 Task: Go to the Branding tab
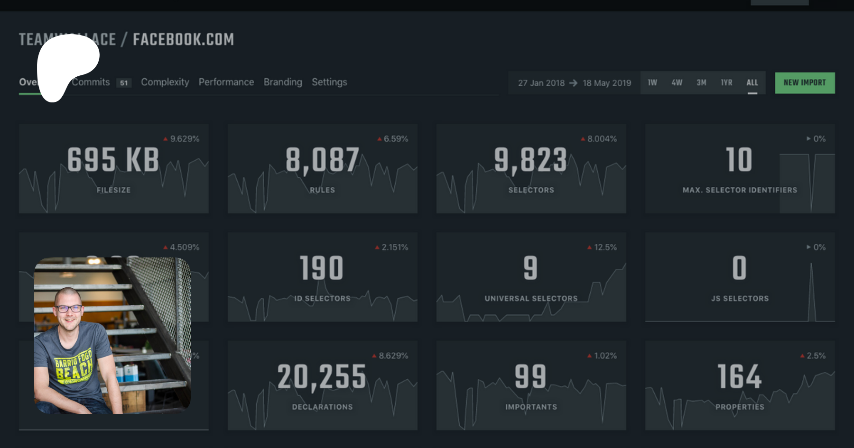point(282,82)
